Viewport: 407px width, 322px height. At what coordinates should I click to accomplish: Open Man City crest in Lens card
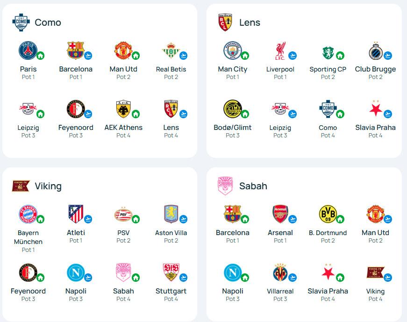coord(232,50)
